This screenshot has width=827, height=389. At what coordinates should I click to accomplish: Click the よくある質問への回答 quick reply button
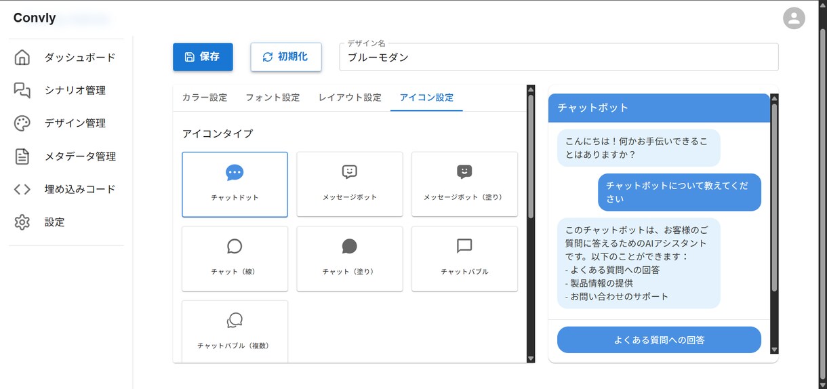pyautogui.click(x=659, y=340)
